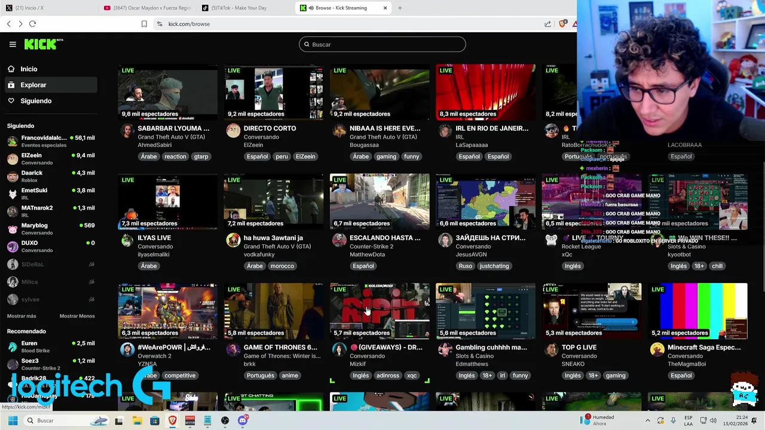Image resolution: width=765 pixels, height=430 pixels.
Task: Click MatthewDota channel avatar
Action: 339,240
